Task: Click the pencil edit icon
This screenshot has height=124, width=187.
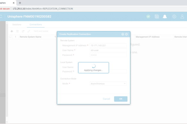Action: [29, 31]
